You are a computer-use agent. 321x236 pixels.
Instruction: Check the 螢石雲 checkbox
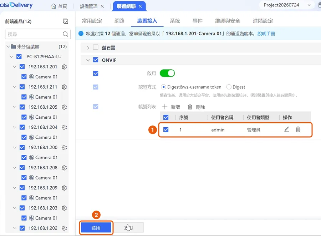[96, 48]
